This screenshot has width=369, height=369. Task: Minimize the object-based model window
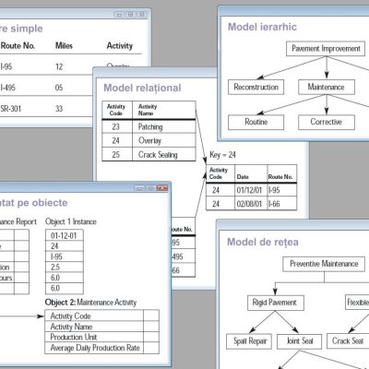[139, 187]
